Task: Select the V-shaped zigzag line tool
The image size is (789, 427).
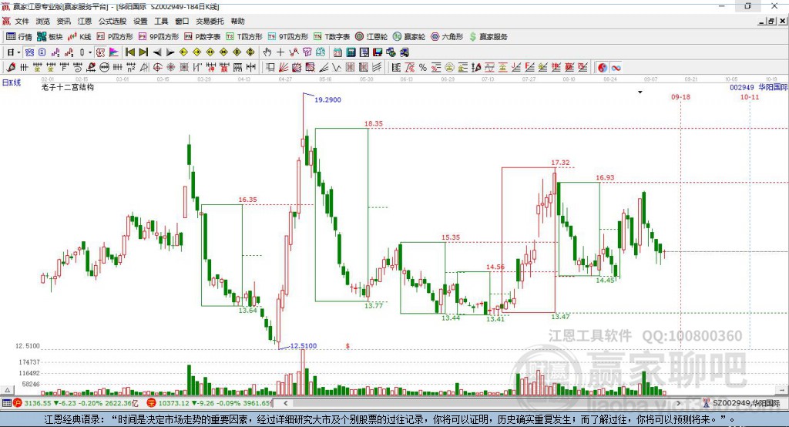Action: [x=337, y=68]
